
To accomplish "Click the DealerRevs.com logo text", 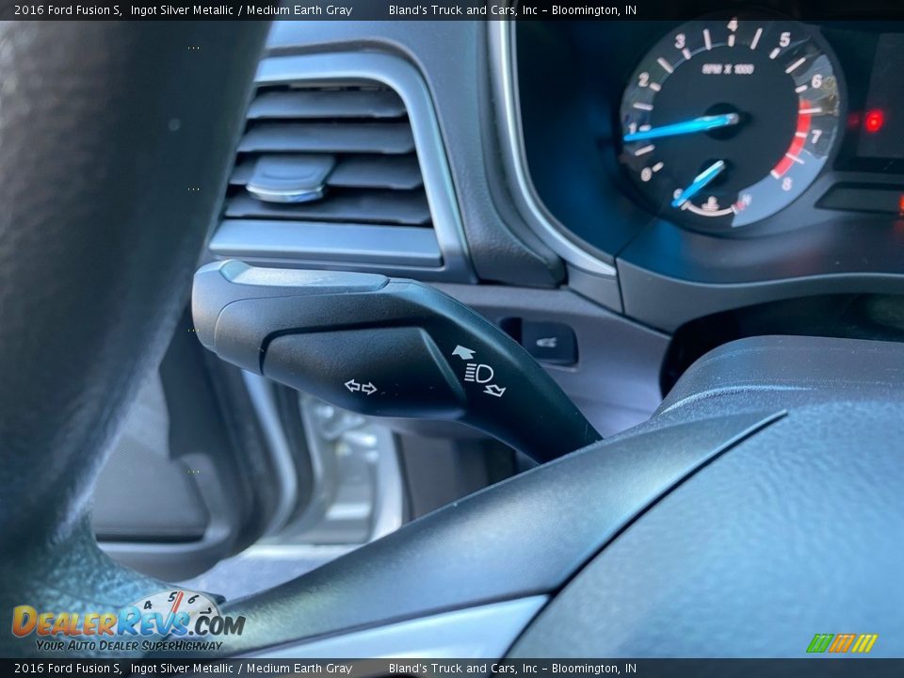I will tap(128, 623).
